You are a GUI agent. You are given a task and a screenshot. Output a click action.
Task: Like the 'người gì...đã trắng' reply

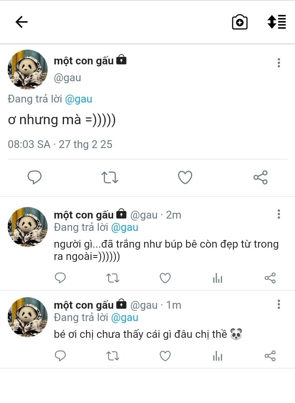coord(165,278)
